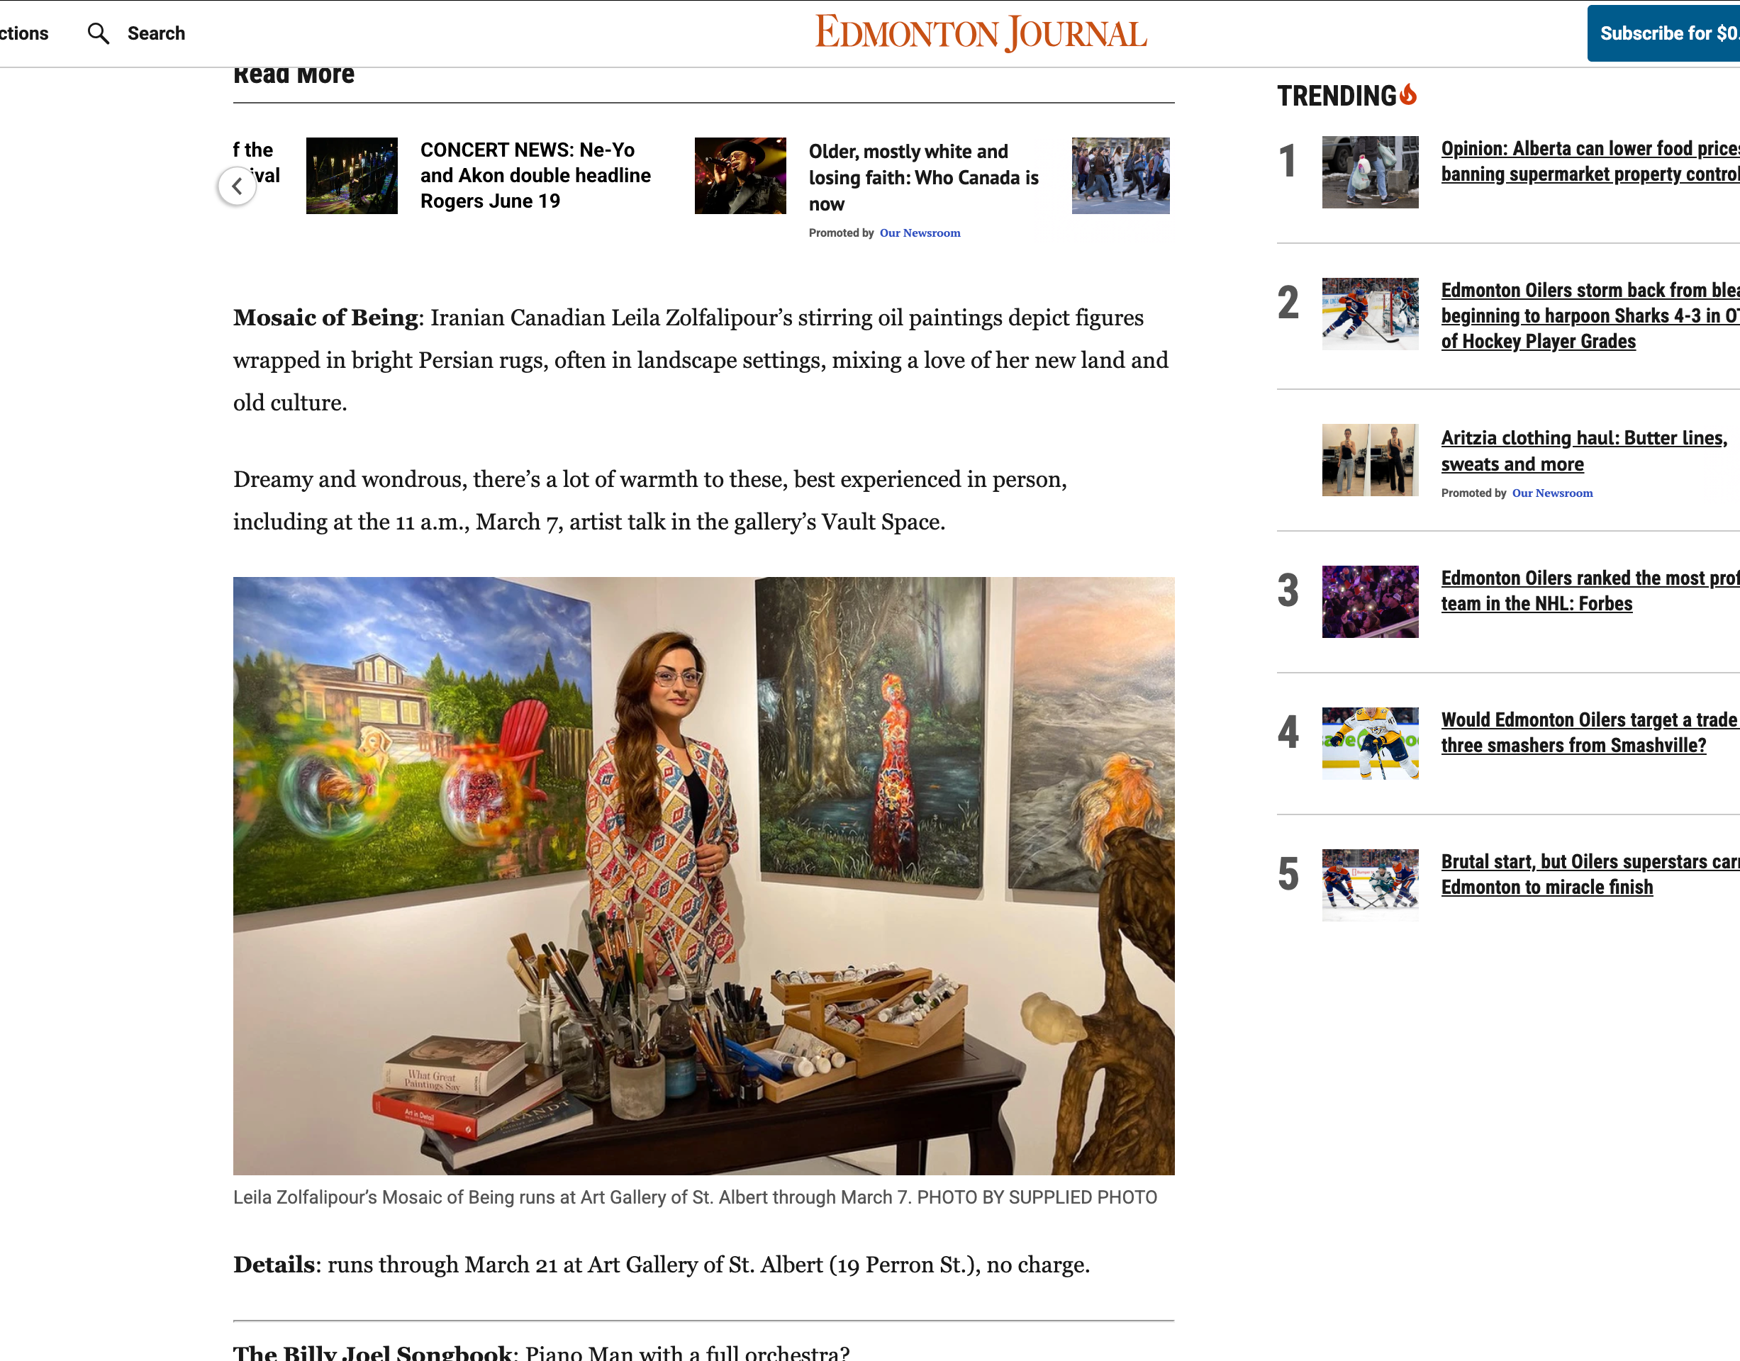1740x1361 pixels.
Task: Click the trending flame icon
Action: coord(1408,95)
